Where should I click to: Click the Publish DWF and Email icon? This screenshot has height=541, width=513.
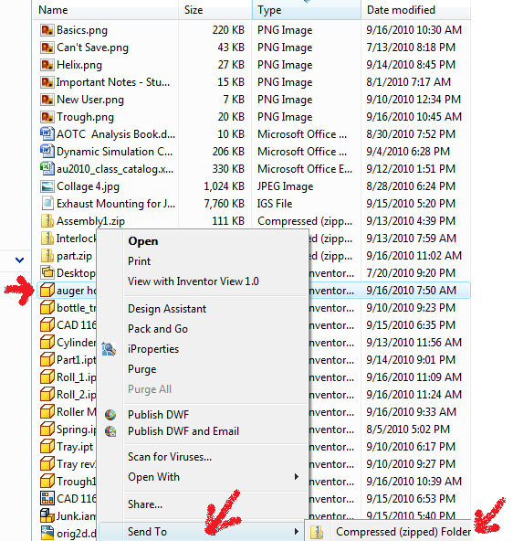pyautogui.click(x=110, y=431)
